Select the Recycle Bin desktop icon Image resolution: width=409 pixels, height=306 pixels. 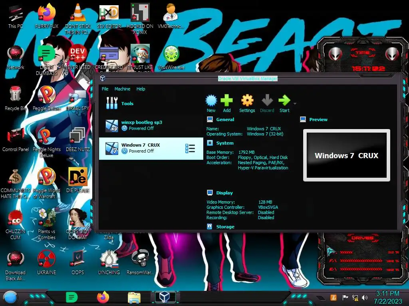point(16,99)
